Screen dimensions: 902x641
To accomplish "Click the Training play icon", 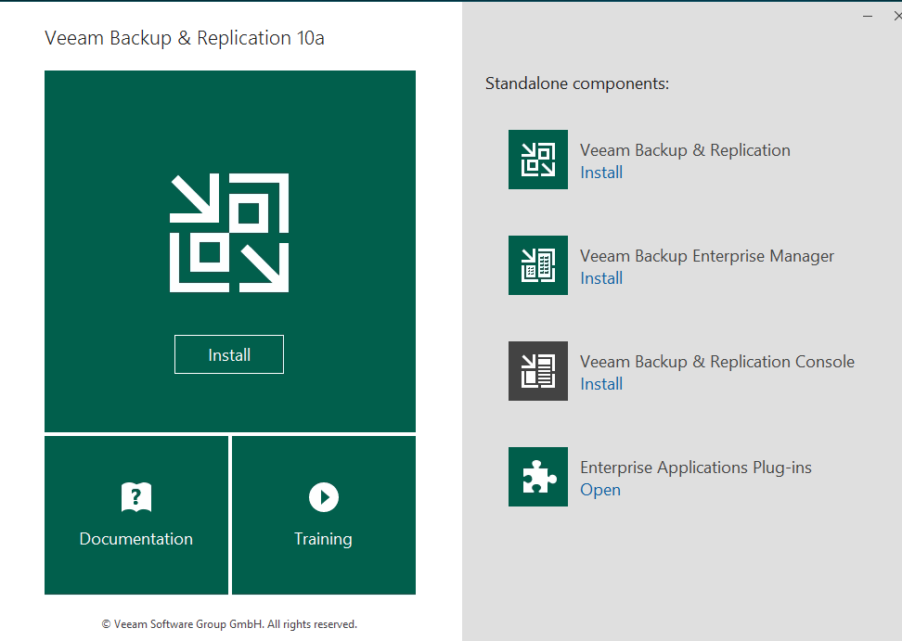I will (323, 498).
